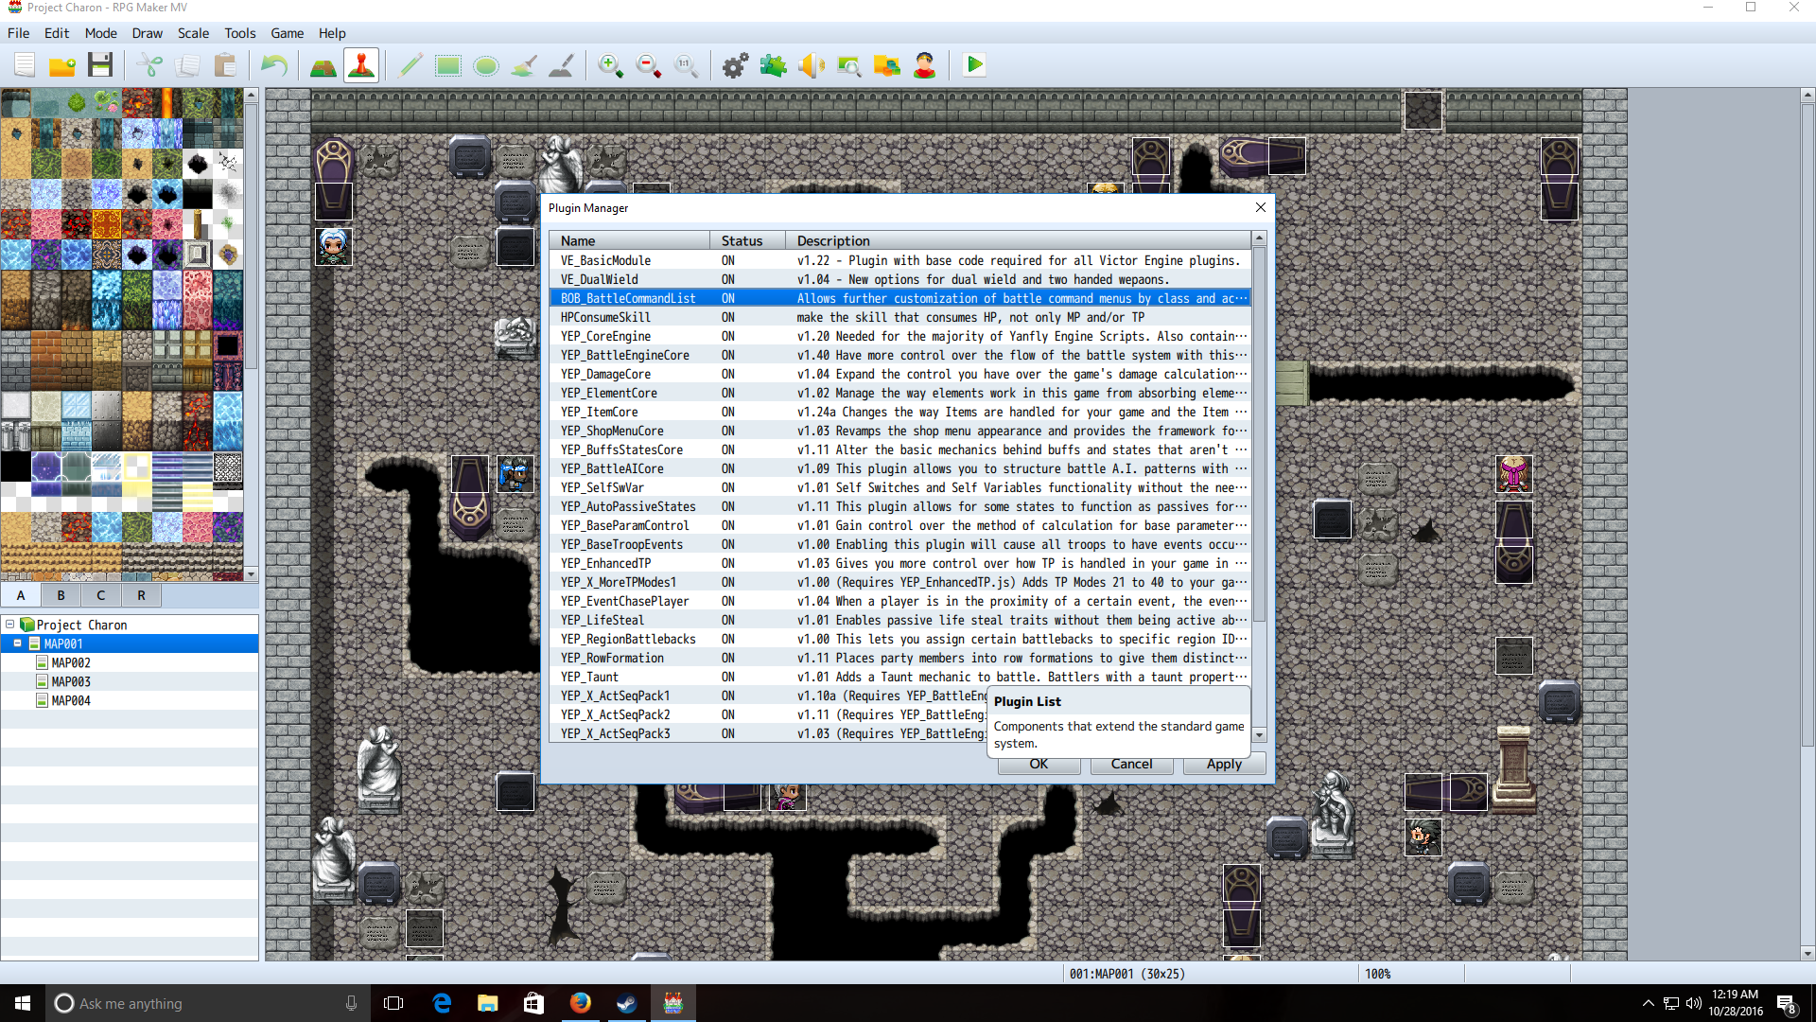Zoom in on the map
The height and width of the screenshot is (1022, 1816).
(x=611, y=65)
